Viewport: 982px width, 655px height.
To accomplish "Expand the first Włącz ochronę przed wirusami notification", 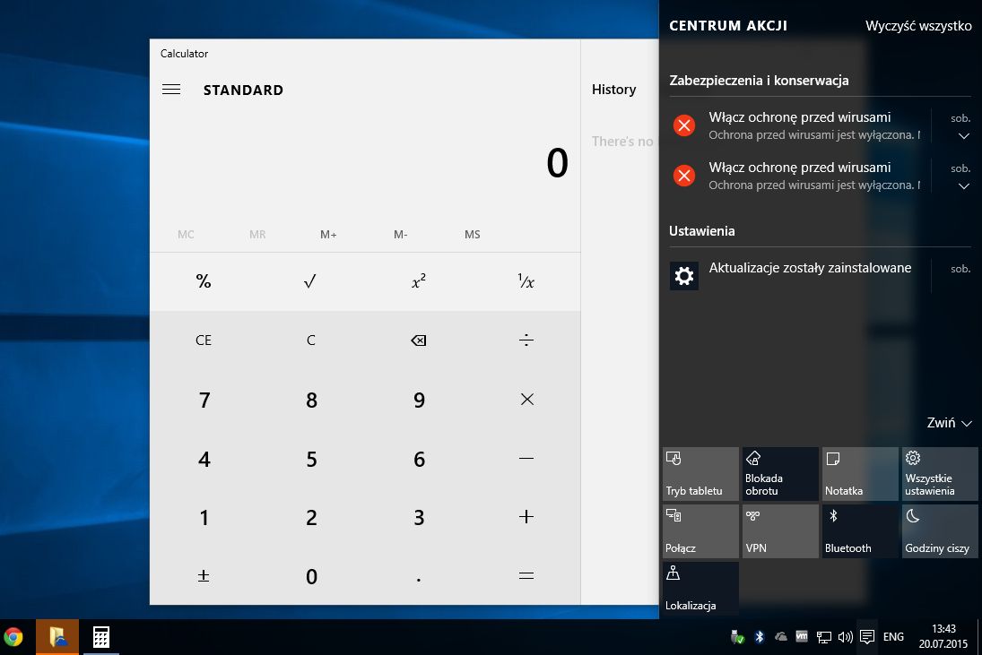I will 964,136.
